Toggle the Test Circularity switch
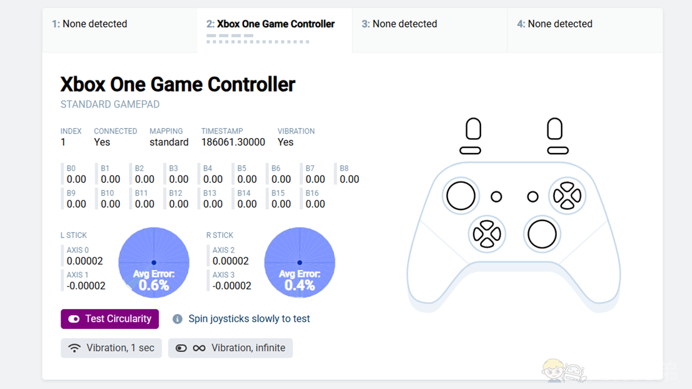Image resolution: width=692 pixels, height=389 pixels. (74, 319)
